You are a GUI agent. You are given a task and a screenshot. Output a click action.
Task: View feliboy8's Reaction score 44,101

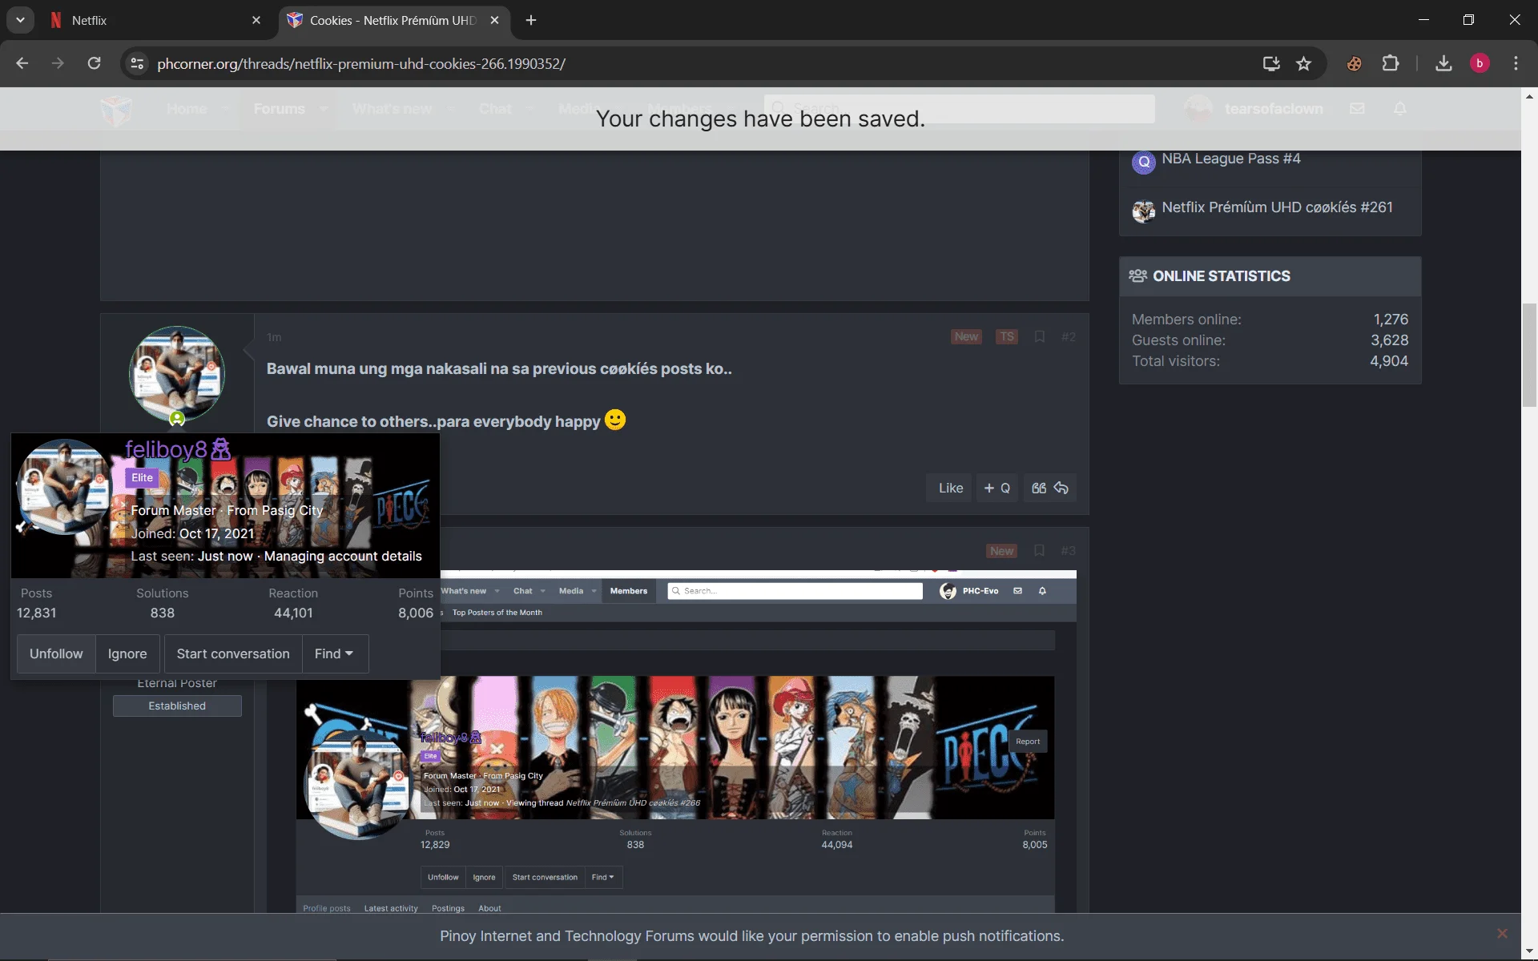[293, 613]
